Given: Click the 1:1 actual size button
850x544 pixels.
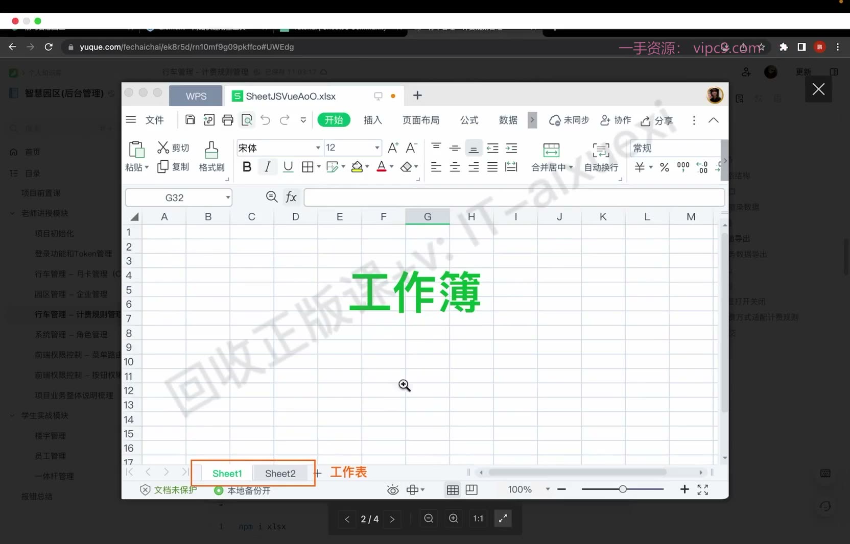Looking at the screenshot, I should click(478, 518).
